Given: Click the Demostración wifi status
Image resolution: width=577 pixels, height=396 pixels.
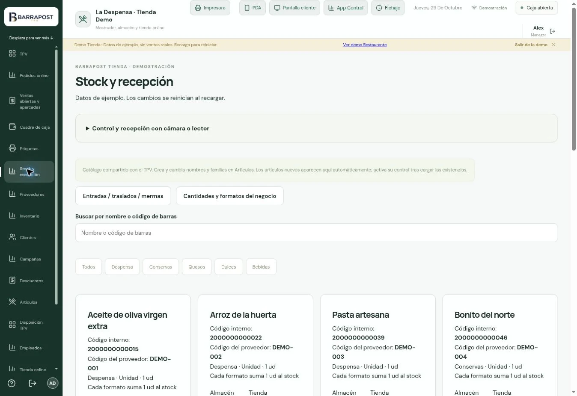Looking at the screenshot, I should coord(489,8).
